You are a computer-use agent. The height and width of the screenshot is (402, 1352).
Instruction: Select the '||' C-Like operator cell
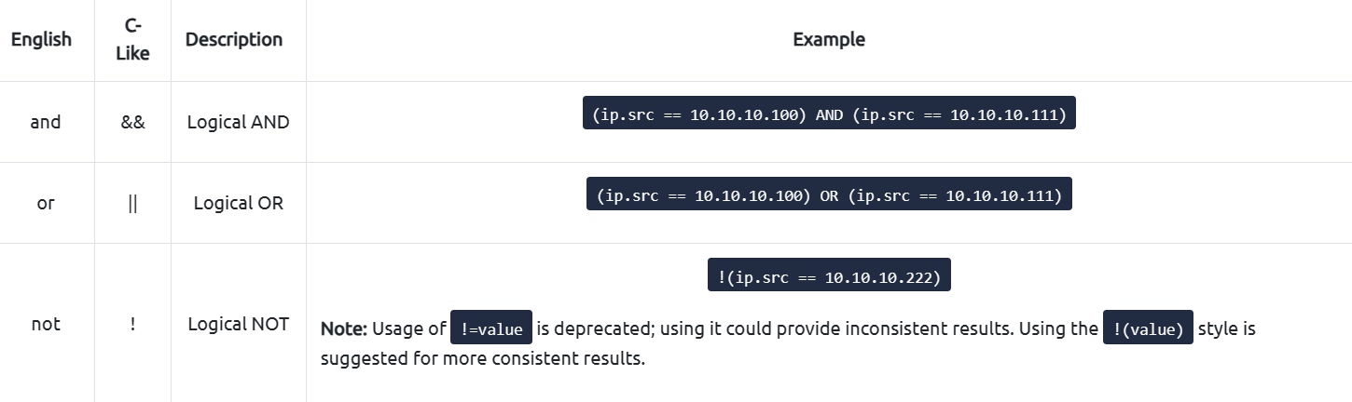click(x=132, y=203)
